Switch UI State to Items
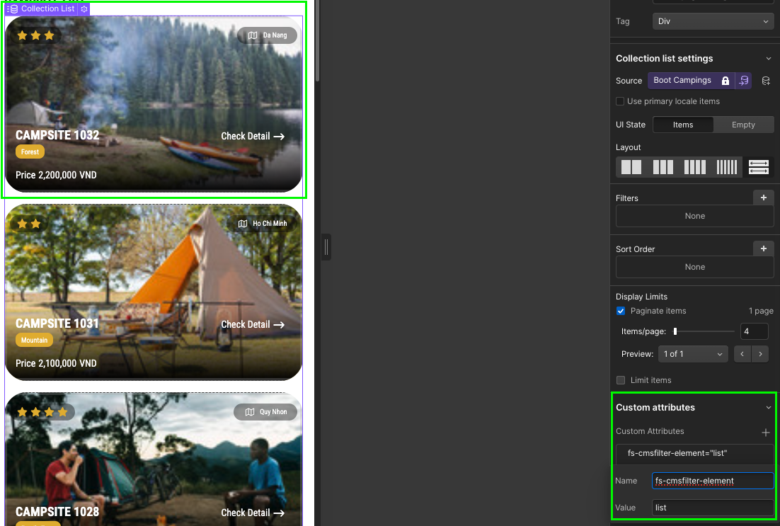 (x=683, y=125)
